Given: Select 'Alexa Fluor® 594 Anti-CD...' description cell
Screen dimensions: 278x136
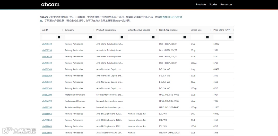Looking at the screenshot, I should coord(109,133).
